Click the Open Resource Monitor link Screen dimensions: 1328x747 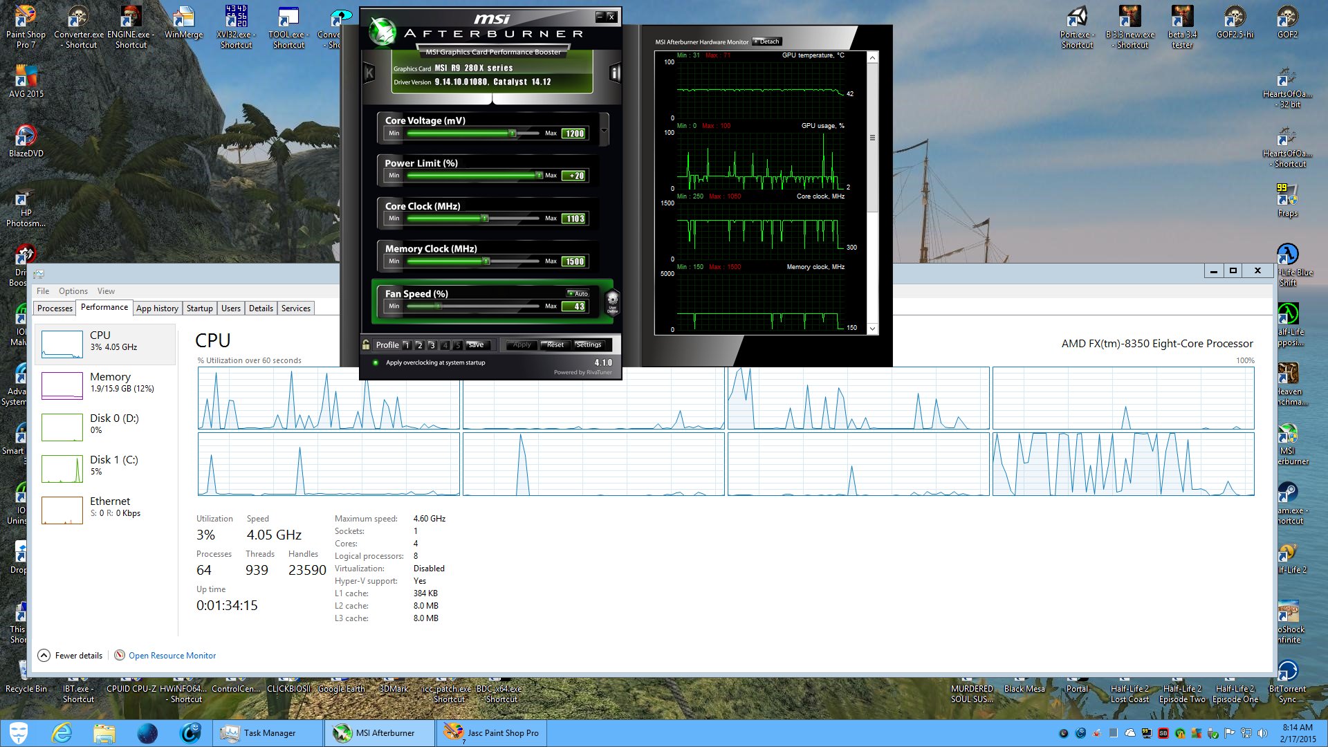point(172,655)
